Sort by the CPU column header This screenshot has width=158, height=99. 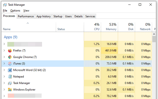pos(93,27)
